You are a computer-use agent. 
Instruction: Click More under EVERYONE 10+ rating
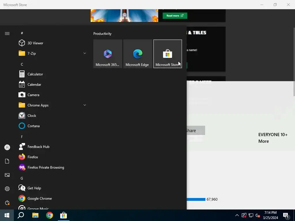pos(263,141)
